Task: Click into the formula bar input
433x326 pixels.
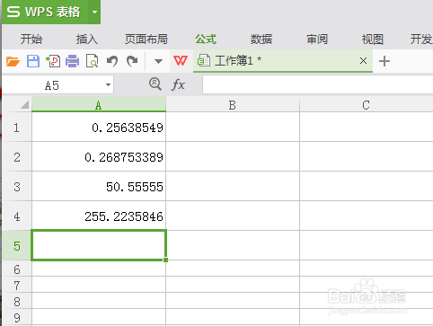Action: coord(318,84)
